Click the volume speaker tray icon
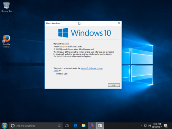 point(149,126)
